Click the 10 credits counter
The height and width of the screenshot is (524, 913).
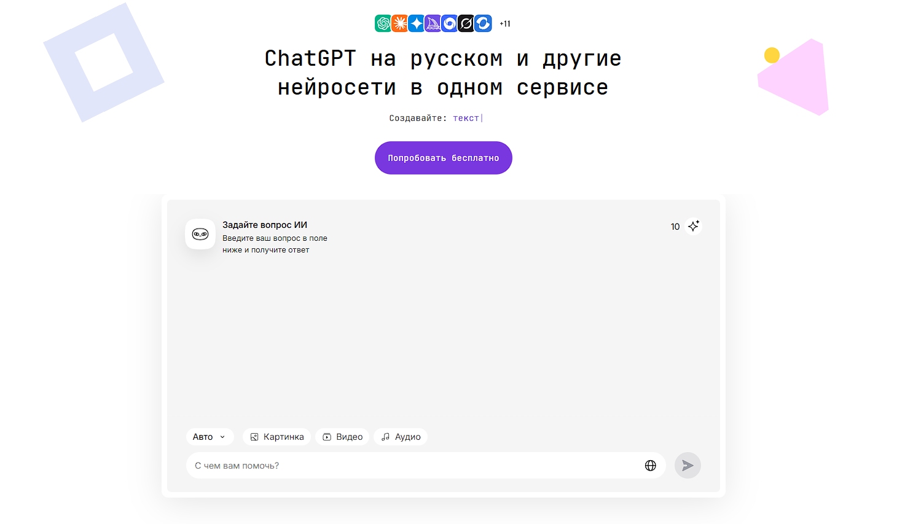[x=675, y=226]
